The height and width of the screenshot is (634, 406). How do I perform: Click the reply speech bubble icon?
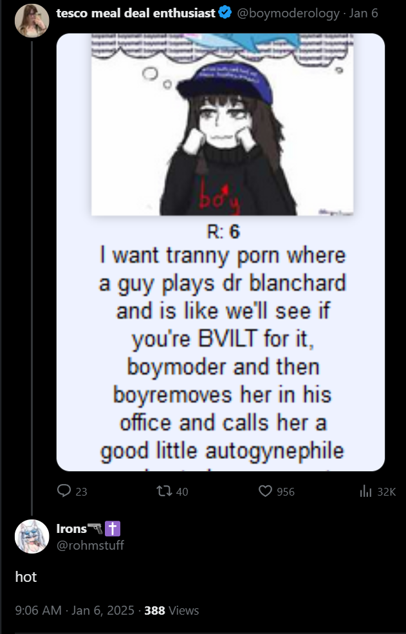click(x=64, y=491)
